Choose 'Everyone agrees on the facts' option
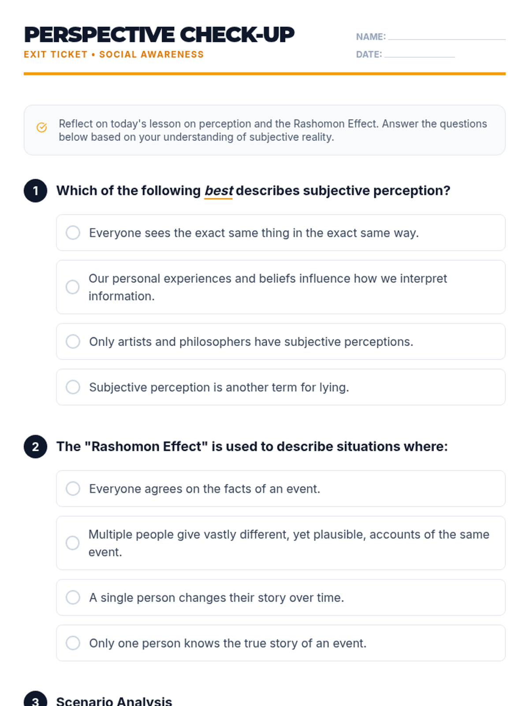Image resolution: width=529 pixels, height=706 pixels. pyautogui.click(x=73, y=488)
